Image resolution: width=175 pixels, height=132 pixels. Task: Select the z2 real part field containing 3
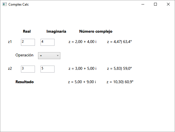point(28,69)
